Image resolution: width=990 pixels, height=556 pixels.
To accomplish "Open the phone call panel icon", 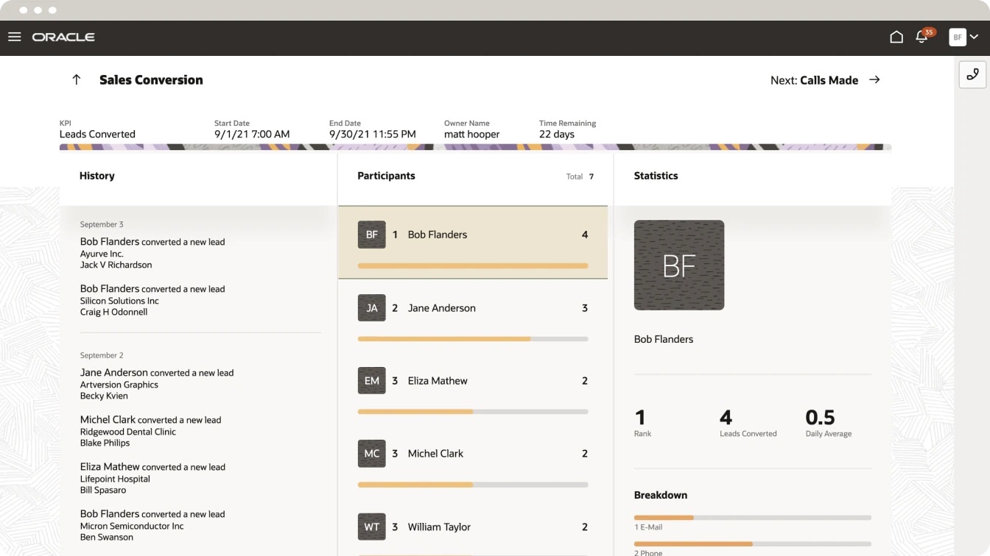I will coord(972,74).
